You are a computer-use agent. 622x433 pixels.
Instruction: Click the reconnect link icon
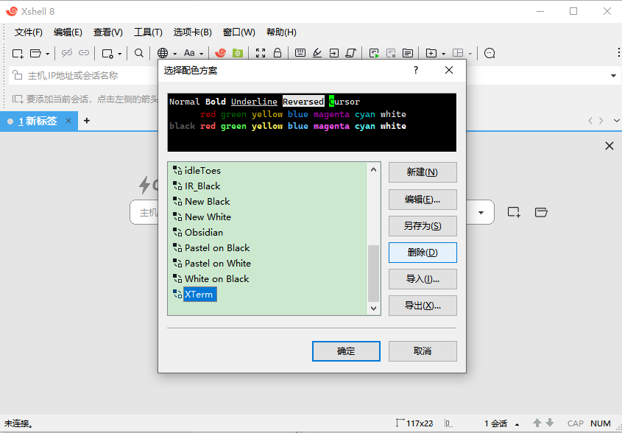pyautogui.click(x=84, y=53)
